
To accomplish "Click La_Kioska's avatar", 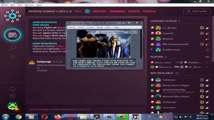I will pyautogui.click(x=158, y=28).
